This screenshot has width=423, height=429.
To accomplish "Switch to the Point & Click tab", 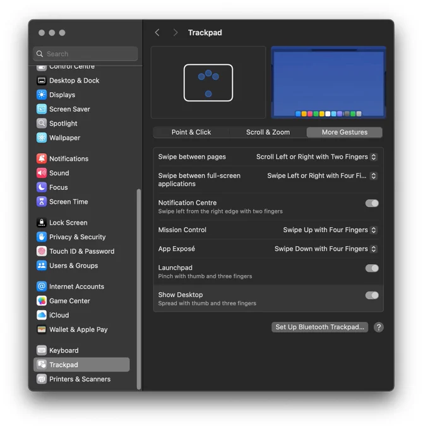I will click(x=191, y=132).
